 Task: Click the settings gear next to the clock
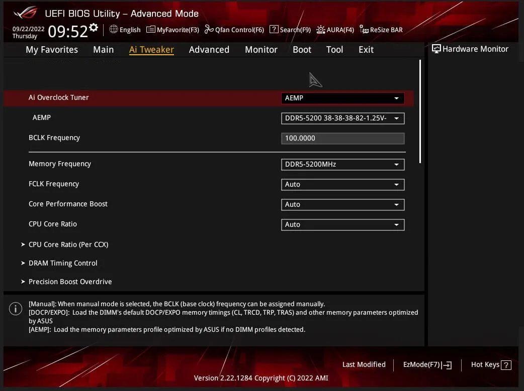click(x=94, y=28)
